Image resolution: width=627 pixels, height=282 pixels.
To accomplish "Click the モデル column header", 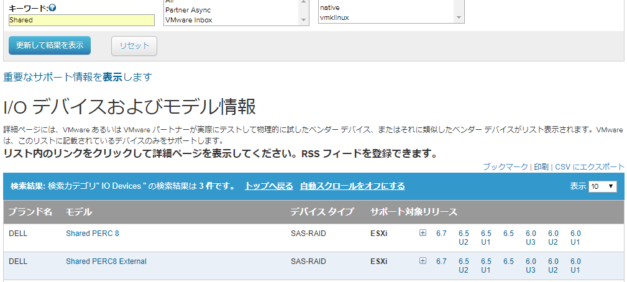I will [x=79, y=212].
